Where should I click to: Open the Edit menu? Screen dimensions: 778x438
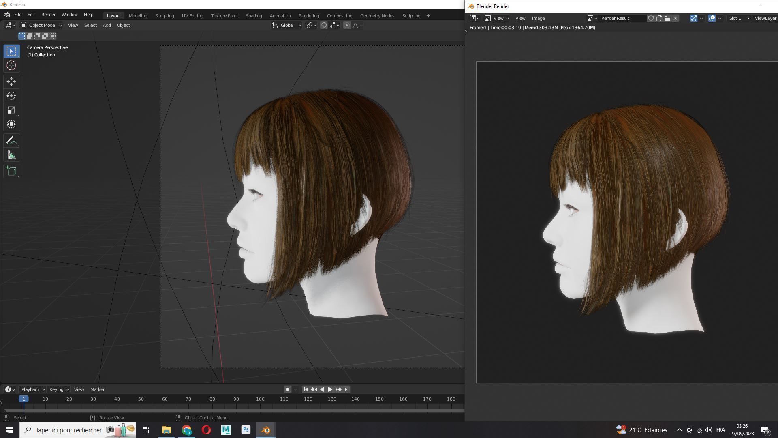pyautogui.click(x=31, y=15)
